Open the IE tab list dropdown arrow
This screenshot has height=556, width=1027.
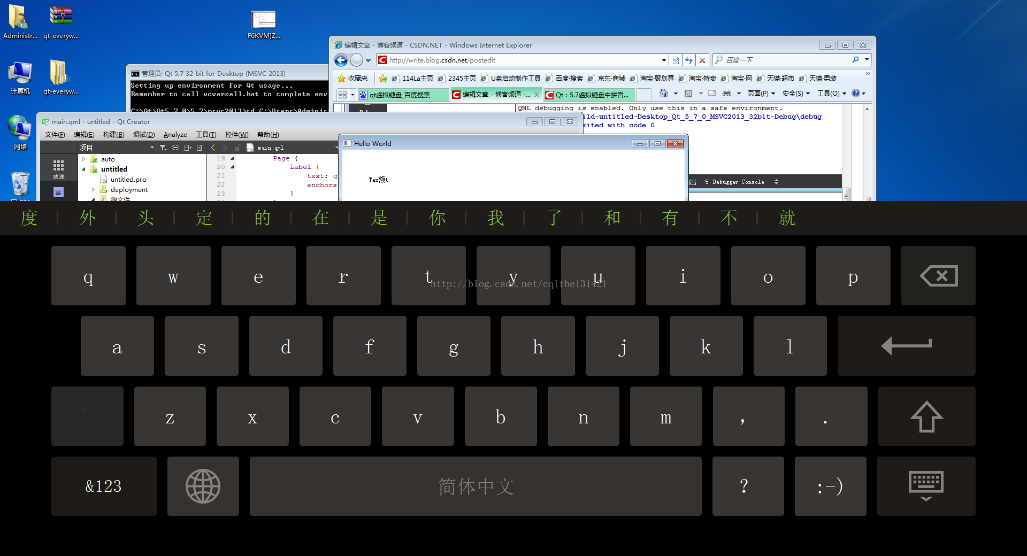(352, 95)
